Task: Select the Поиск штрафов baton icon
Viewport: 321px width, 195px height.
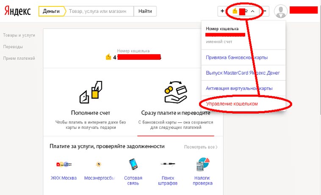Action: click(x=168, y=164)
